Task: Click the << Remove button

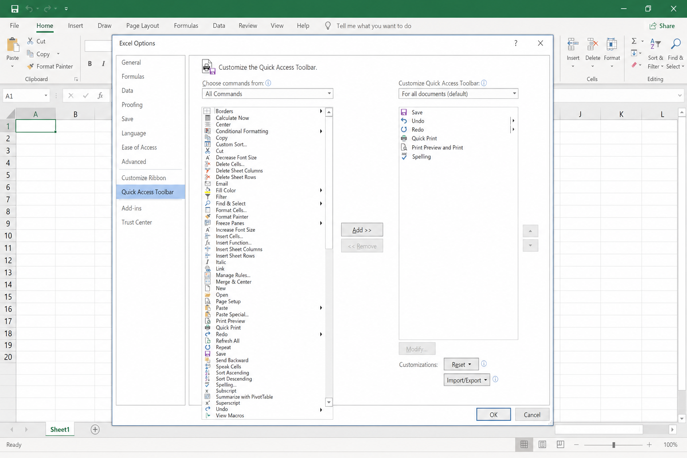Action: pyautogui.click(x=362, y=246)
